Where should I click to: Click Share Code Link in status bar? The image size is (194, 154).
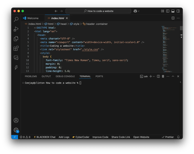(x=121, y=137)
